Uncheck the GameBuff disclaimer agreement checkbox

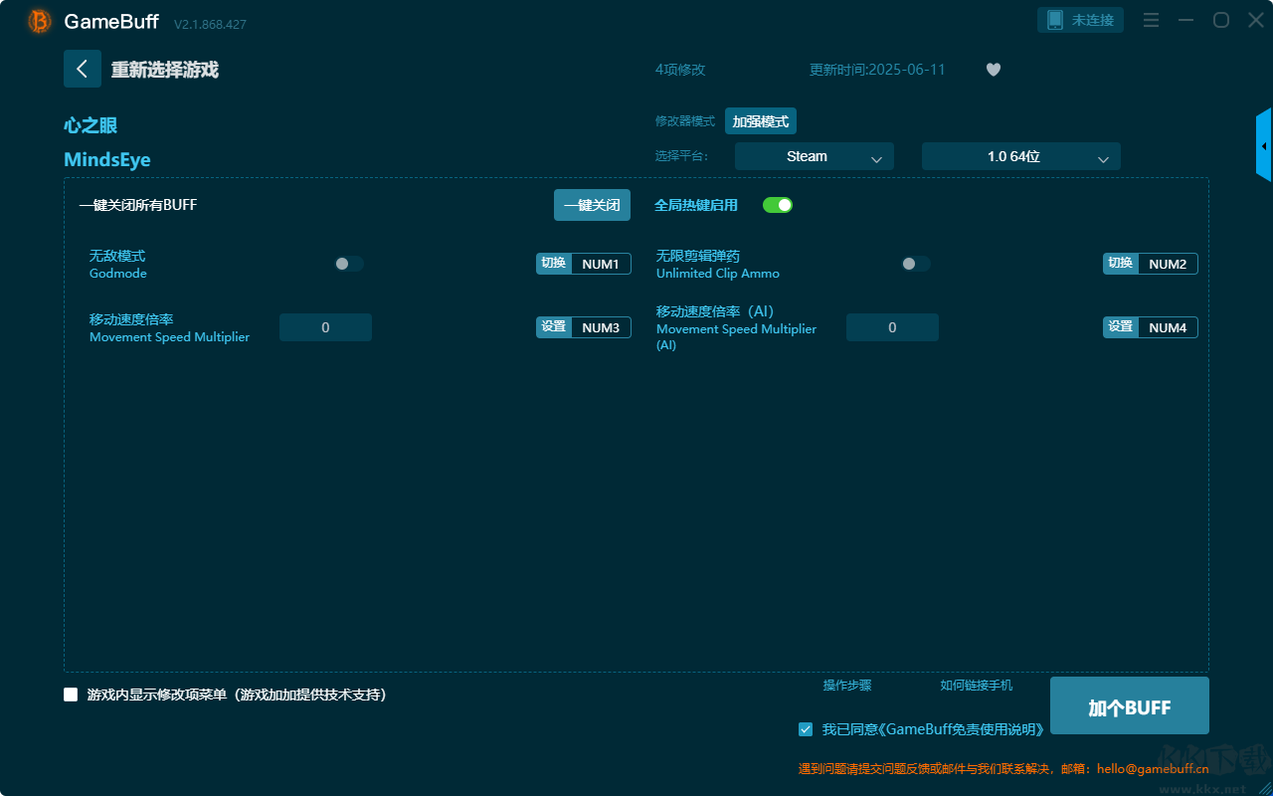(x=806, y=729)
